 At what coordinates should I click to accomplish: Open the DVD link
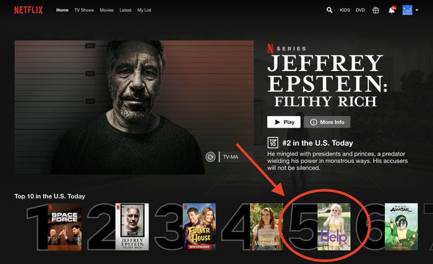pyautogui.click(x=360, y=10)
